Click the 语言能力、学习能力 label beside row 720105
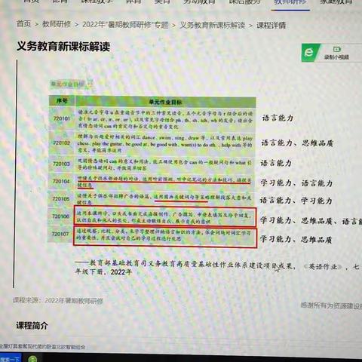 click(x=296, y=201)
